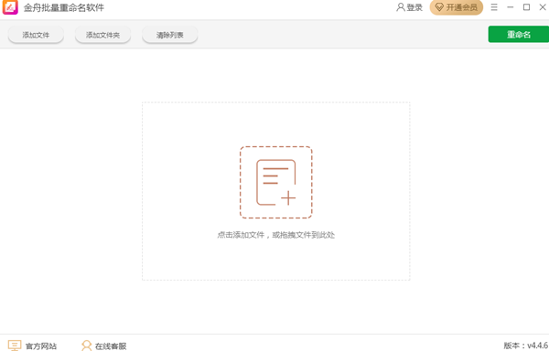Click the 添加文件 button

point(36,35)
